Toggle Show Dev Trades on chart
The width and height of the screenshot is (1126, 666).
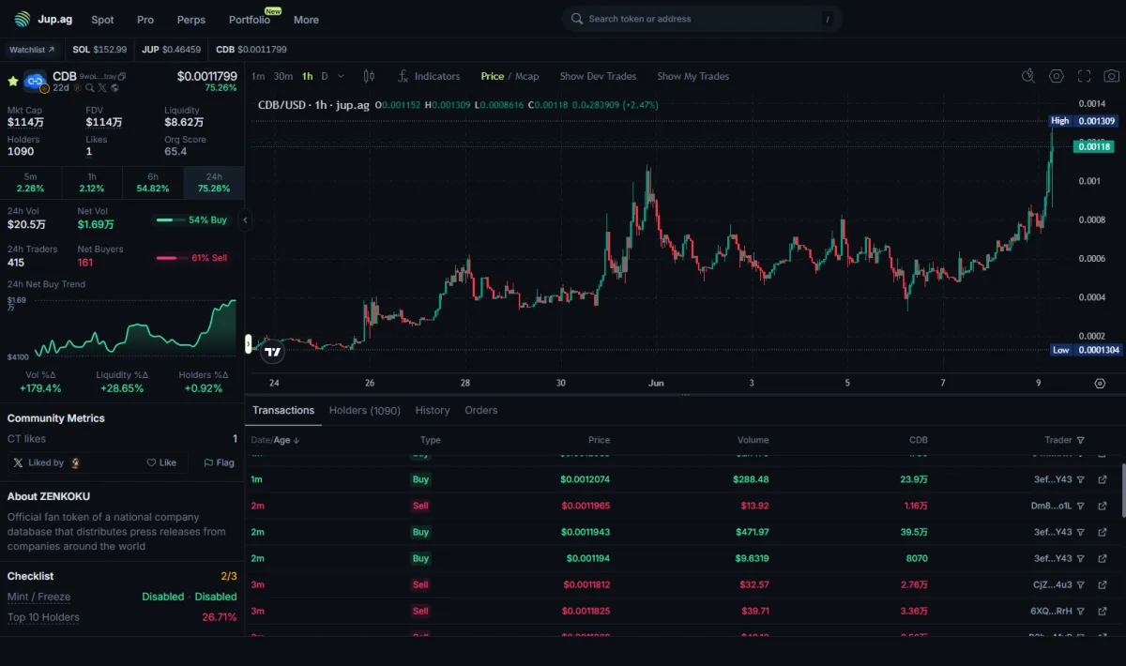pyautogui.click(x=598, y=76)
